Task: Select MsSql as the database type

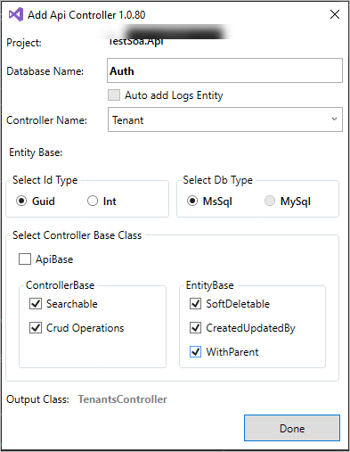Action: 192,201
